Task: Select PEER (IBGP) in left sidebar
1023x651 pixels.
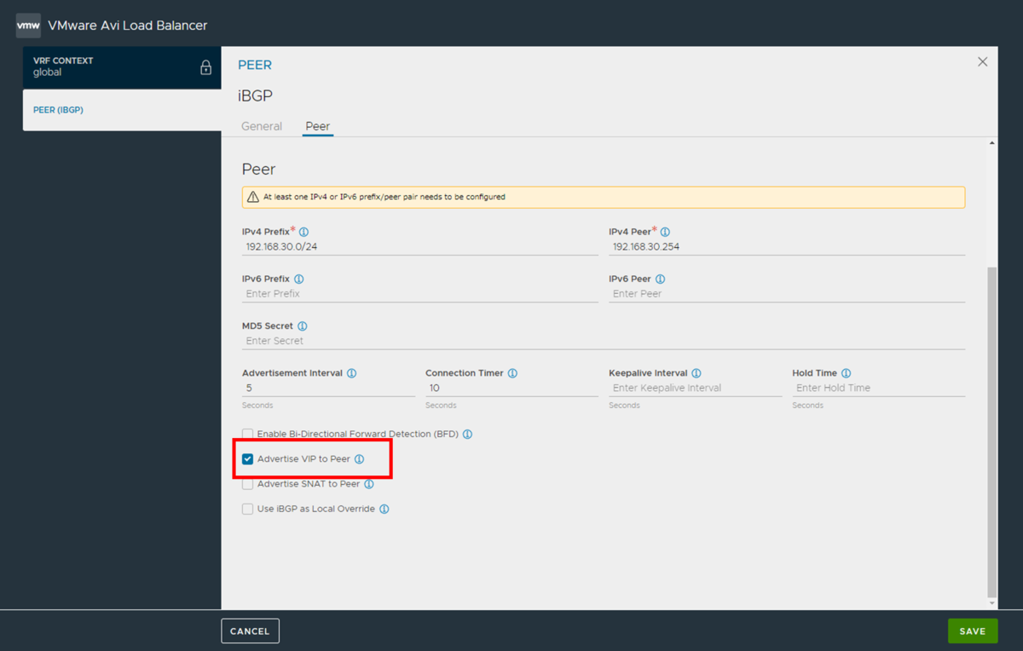Action: click(x=122, y=110)
